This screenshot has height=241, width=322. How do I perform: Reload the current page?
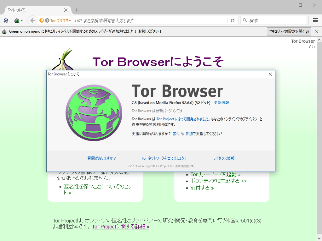pyautogui.click(x=233, y=20)
